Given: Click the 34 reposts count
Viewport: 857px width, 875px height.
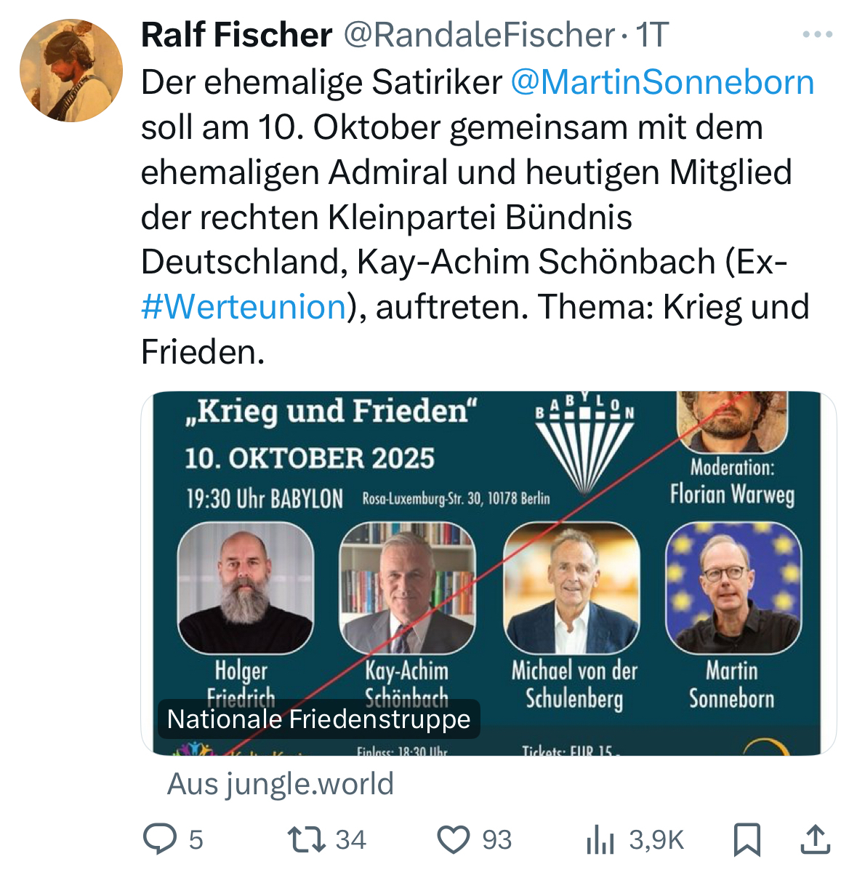Looking at the screenshot, I should pyautogui.click(x=350, y=840).
